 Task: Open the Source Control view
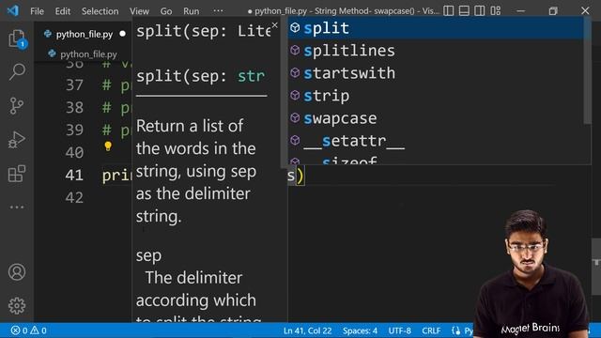coord(17,106)
